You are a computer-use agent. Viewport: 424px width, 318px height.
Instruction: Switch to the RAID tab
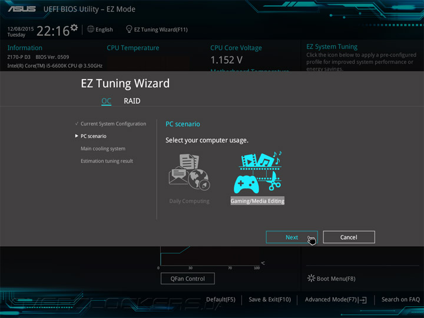(132, 101)
